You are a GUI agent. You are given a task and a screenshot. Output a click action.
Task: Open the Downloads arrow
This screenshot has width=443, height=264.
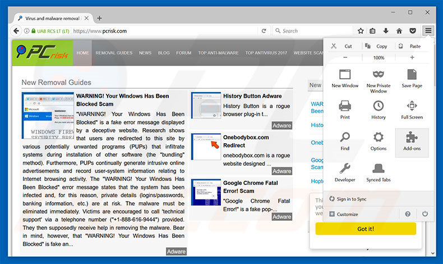coord(386,31)
